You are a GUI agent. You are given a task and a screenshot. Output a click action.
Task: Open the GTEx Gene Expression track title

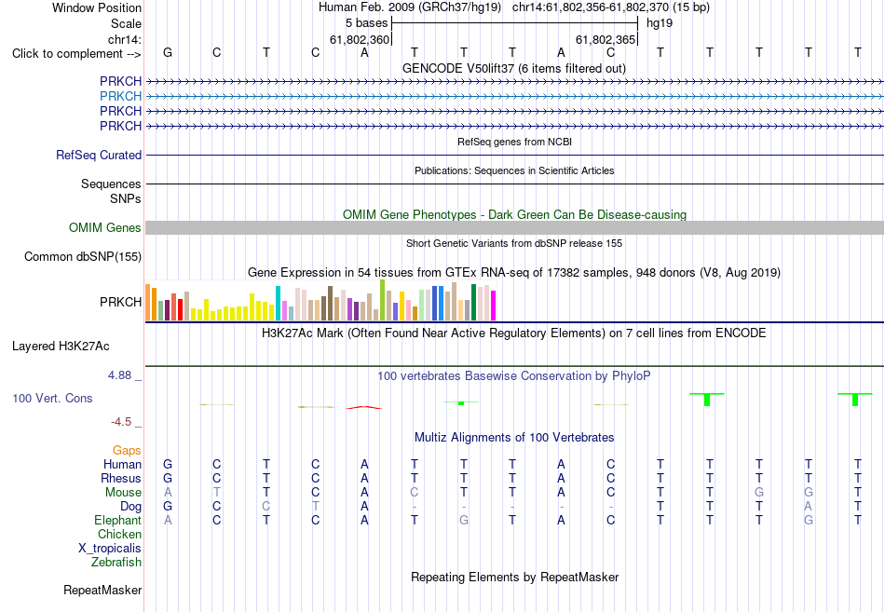pyautogui.click(x=514, y=273)
